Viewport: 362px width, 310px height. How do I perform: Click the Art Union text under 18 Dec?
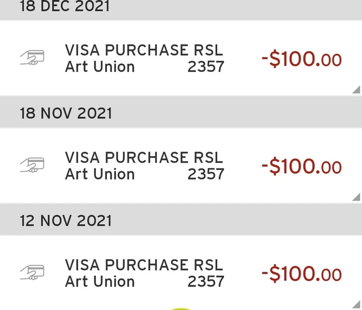point(100,67)
